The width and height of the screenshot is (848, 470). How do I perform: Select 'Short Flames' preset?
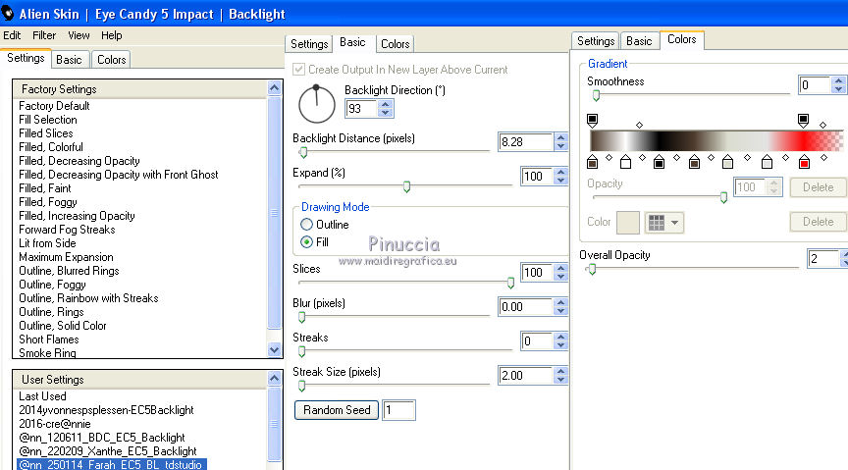[49, 339]
